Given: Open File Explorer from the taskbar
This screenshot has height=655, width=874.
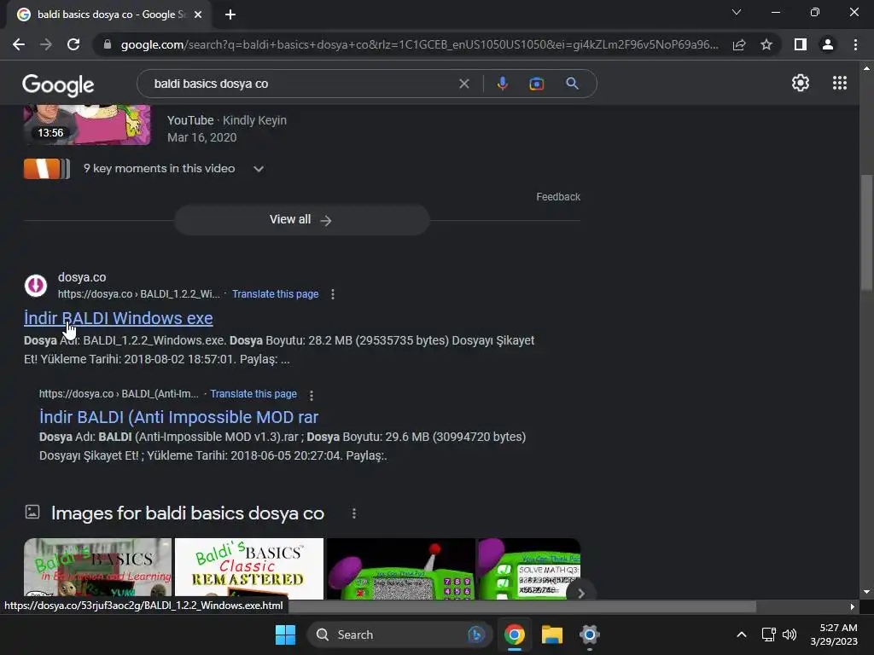Looking at the screenshot, I should click(552, 635).
